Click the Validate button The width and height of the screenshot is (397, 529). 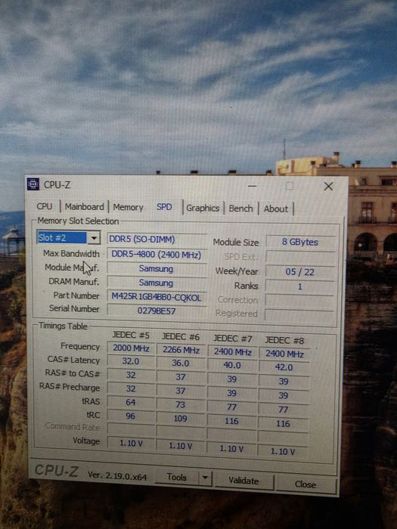point(243,481)
